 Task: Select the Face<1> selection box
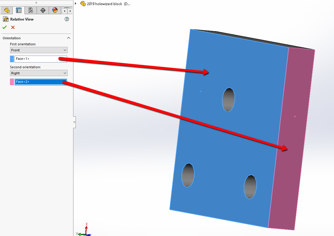click(41, 59)
